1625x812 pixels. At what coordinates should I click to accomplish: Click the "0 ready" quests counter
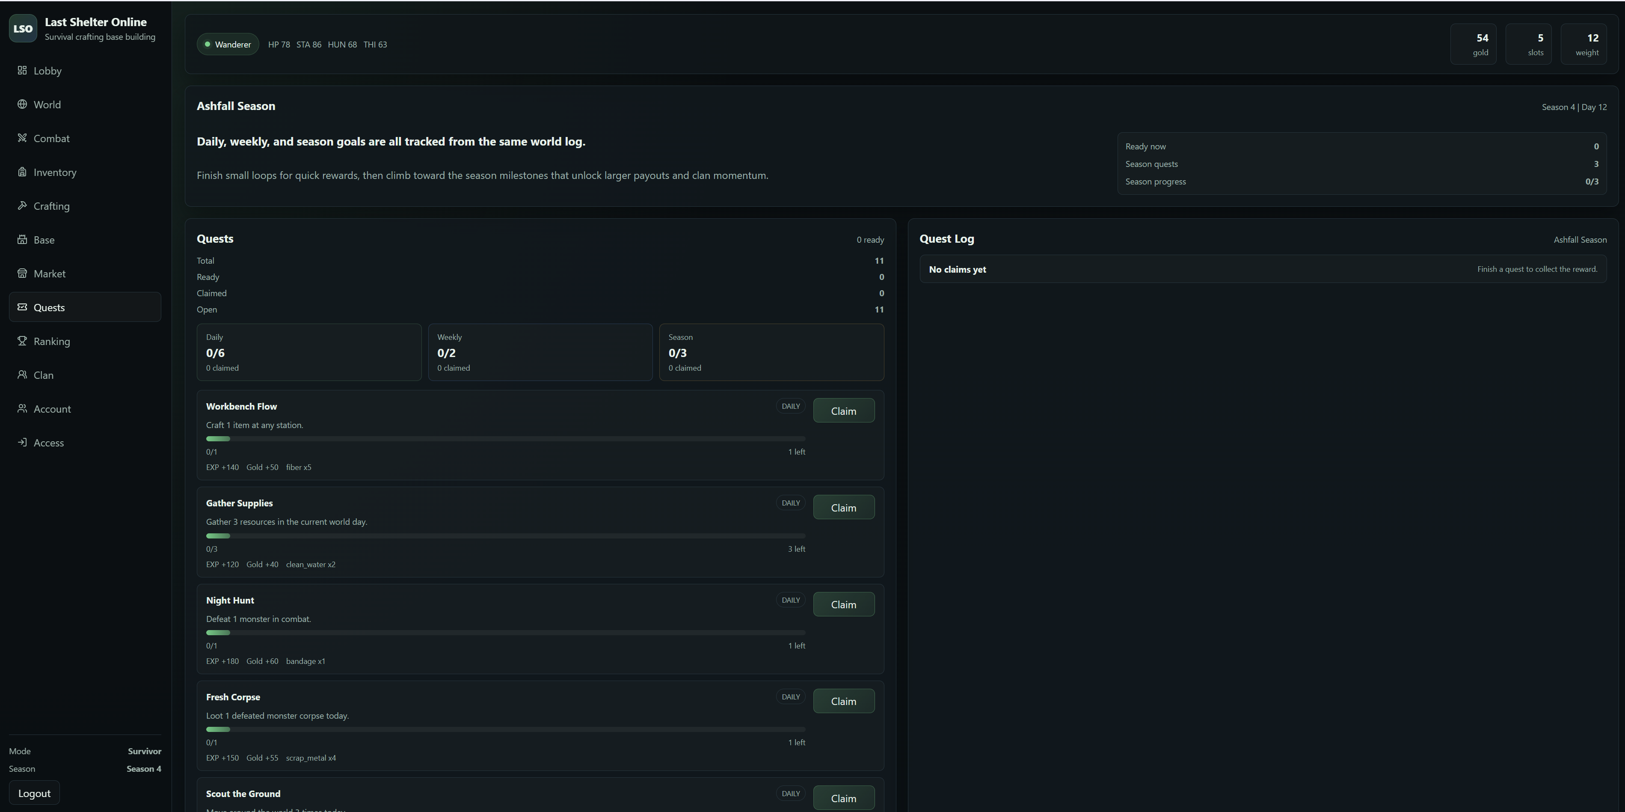tap(870, 240)
